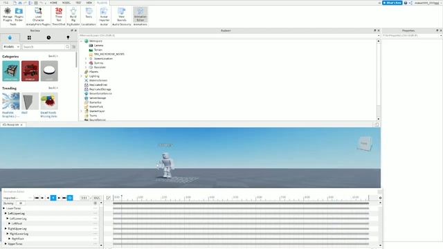Open the Realistic Graphics trending thumbnail
443x249 pixels.
point(11,101)
